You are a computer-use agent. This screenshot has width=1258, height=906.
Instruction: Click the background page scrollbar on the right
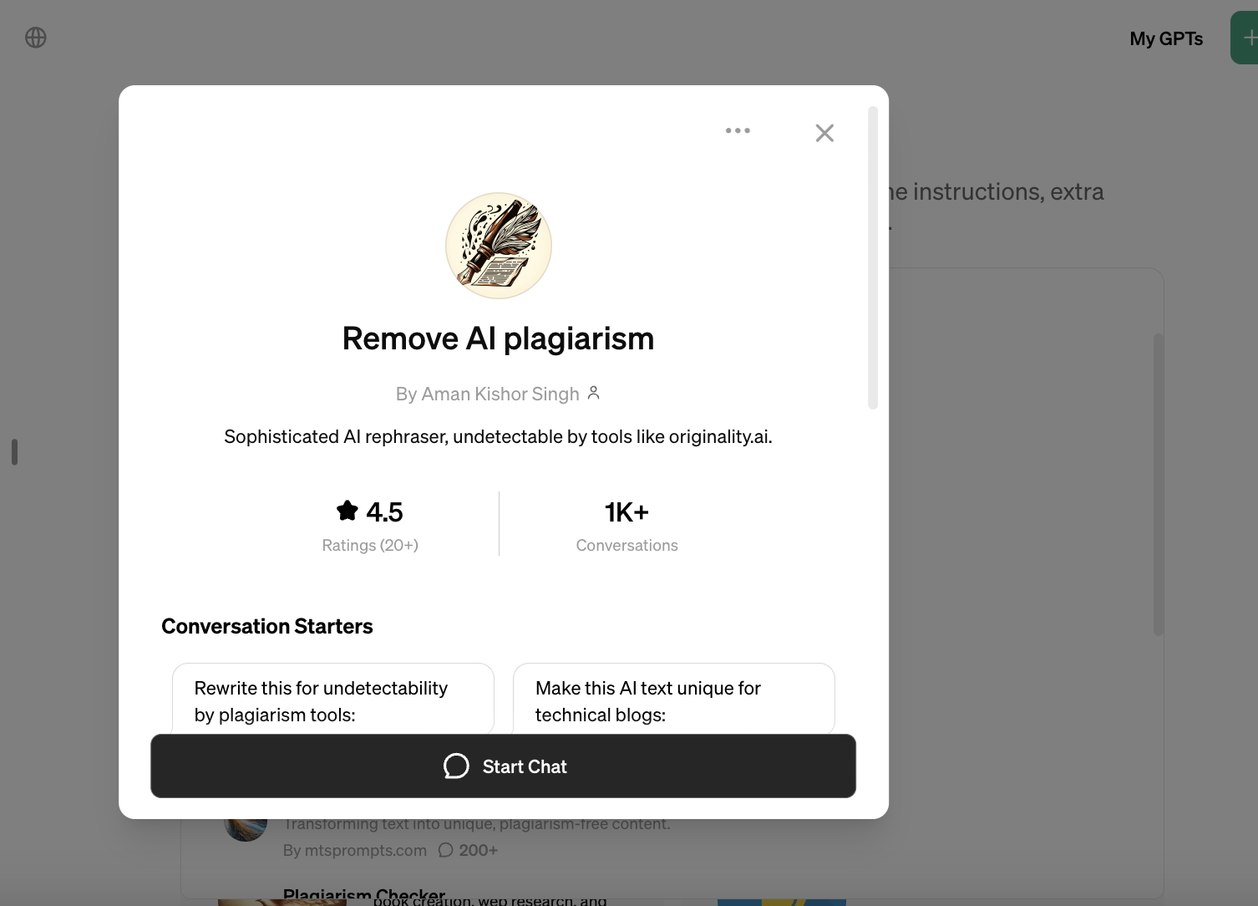pos(1158,485)
